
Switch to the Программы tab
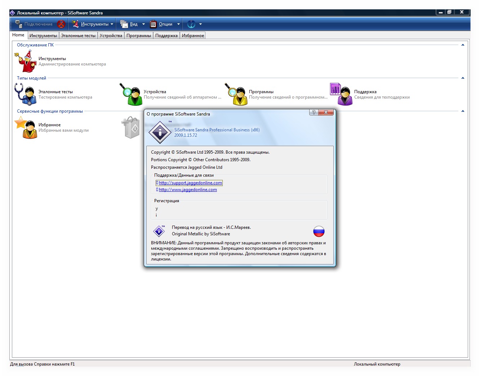point(139,36)
